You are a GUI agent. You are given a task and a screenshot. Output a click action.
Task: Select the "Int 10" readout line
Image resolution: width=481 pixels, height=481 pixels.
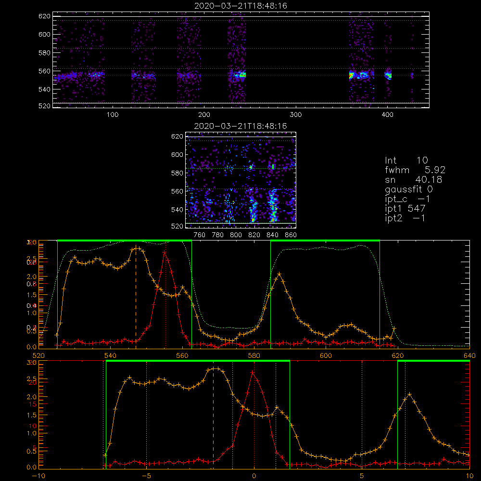click(406, 161)
